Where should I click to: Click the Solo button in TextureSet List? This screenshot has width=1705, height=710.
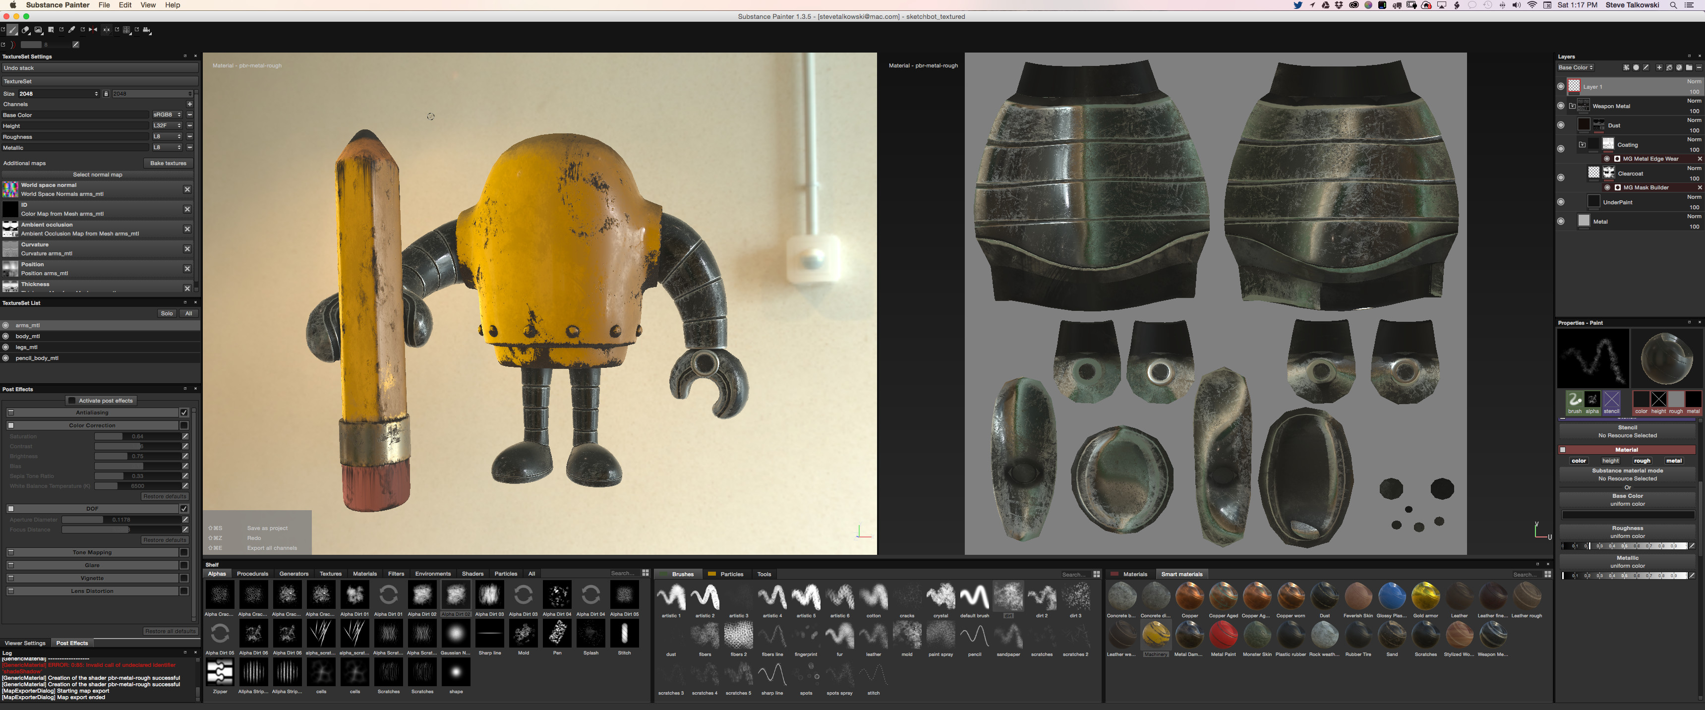[x=167, y=314]
